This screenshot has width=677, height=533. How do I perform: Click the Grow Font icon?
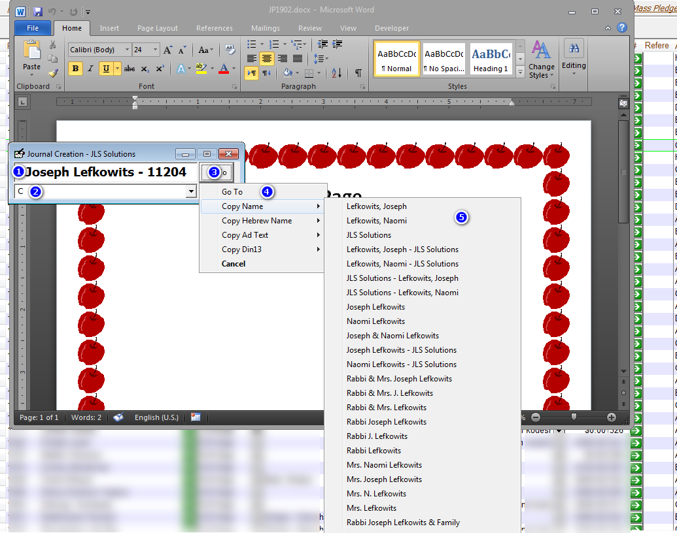pos(168,50)
